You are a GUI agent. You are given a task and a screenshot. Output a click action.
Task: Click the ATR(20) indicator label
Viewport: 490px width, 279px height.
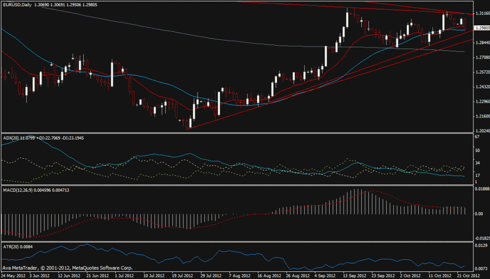[x=11, y=247]
